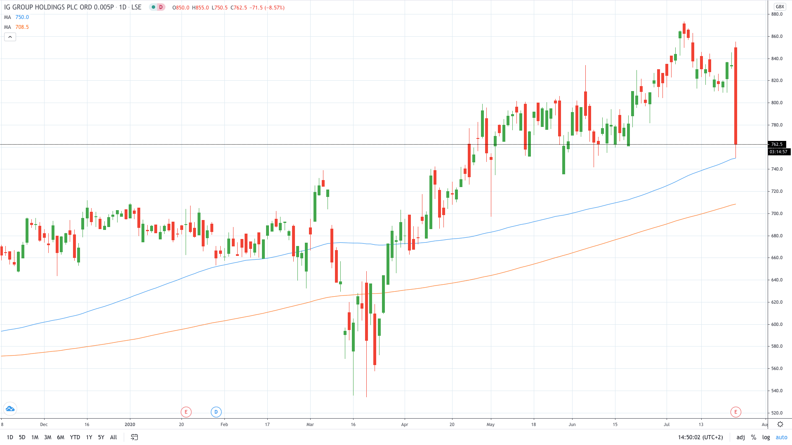Click the TradingView cloud logo icon
The height and width of the screenshot is (445, 792).
[x=10, y=409]
